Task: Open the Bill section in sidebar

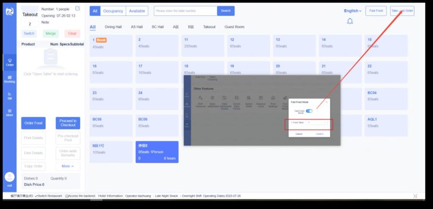Action: tap(10, 96)
